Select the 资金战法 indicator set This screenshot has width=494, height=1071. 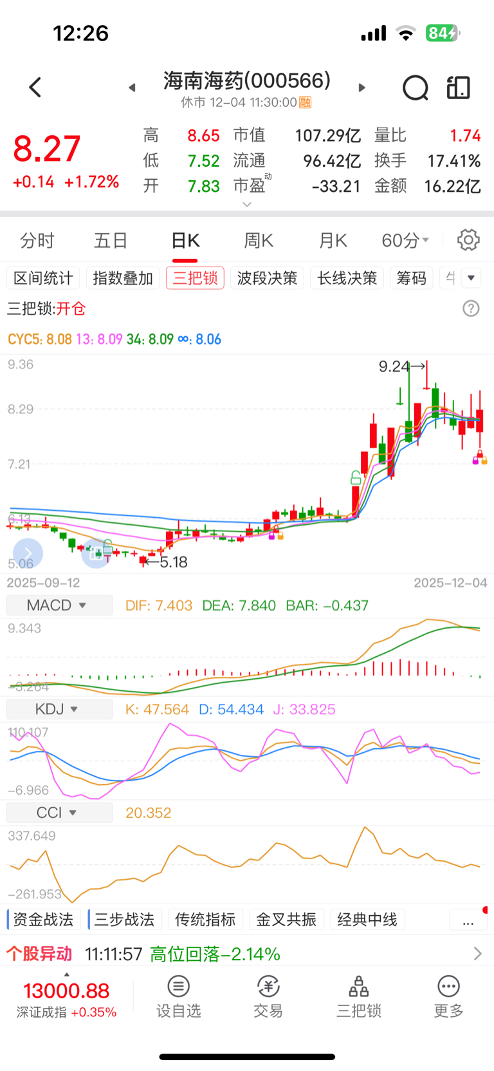click(43, 920)
